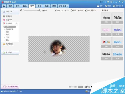
Task: Click the 导入模板 button
Action: coord(10,53)
